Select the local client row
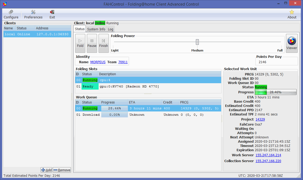The image size is (303, 180). [x=37, y=34]
